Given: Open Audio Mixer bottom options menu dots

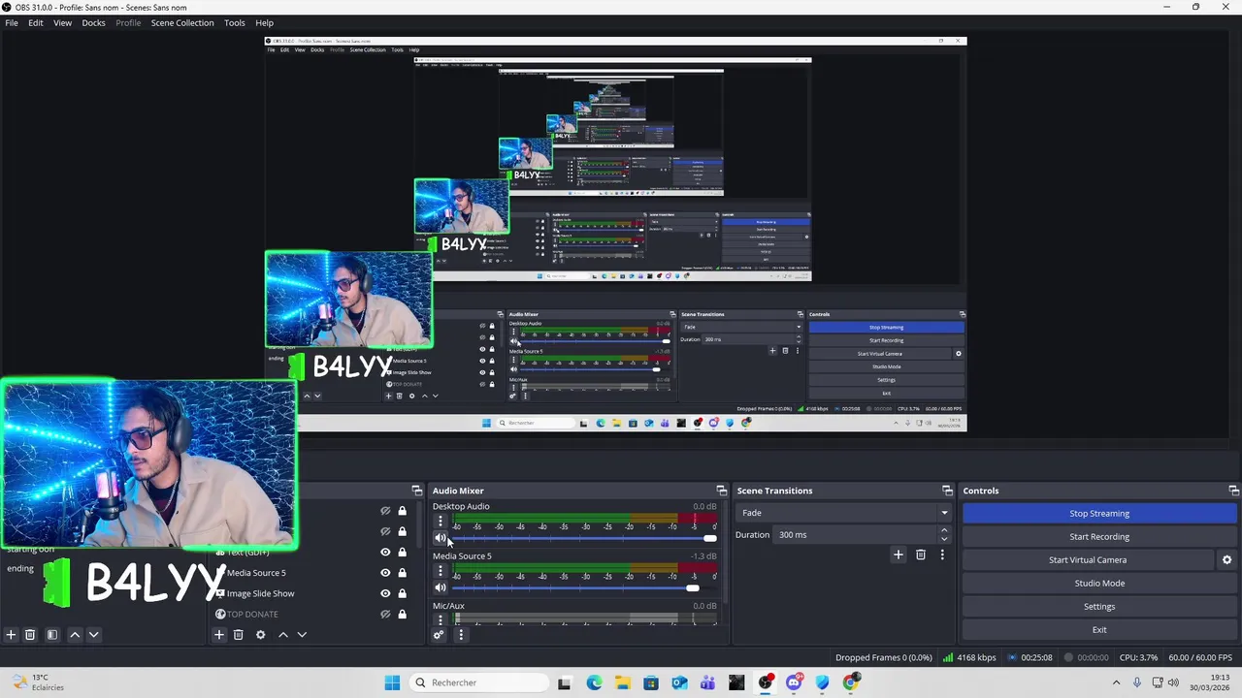Looking at the screenshot, I should point(461,635).
